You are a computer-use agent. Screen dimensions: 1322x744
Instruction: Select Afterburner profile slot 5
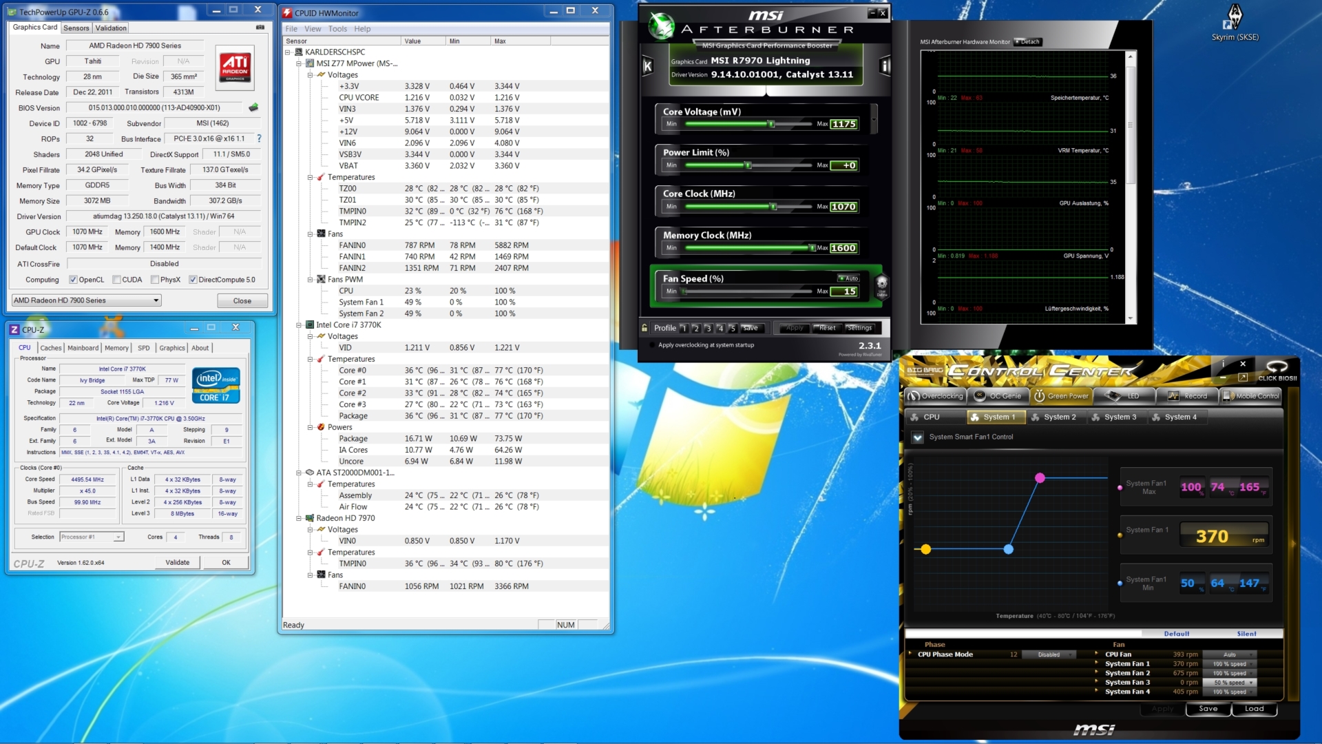(733, 329)
